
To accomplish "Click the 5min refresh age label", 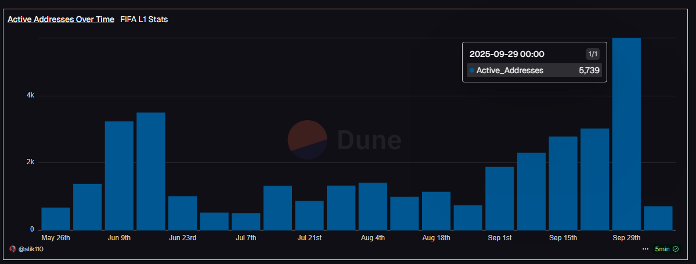I will tap(662, 249).
